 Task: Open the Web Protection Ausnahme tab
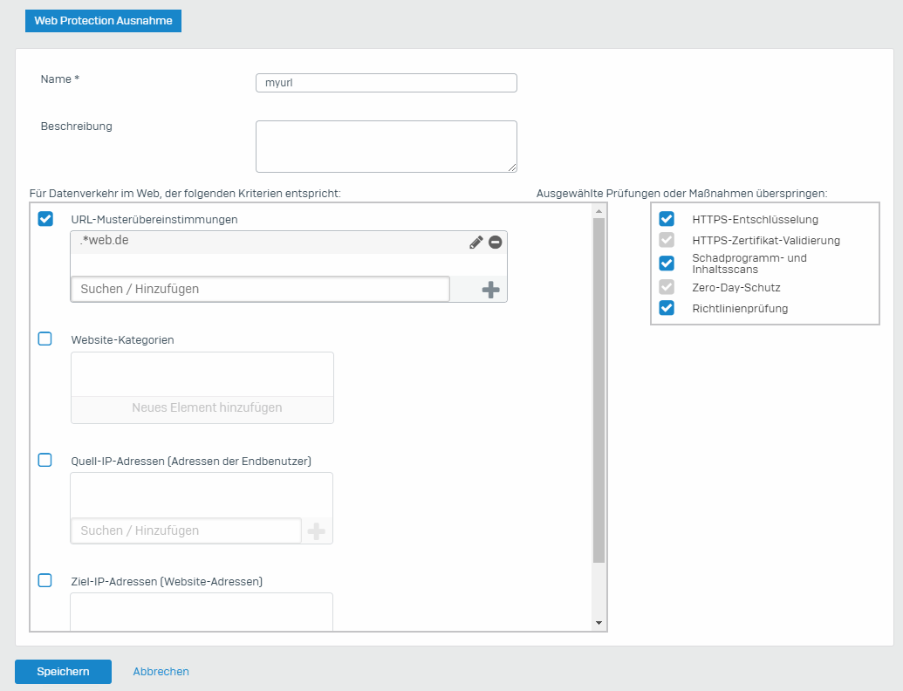pyautogui.click(x=103, y=21)
